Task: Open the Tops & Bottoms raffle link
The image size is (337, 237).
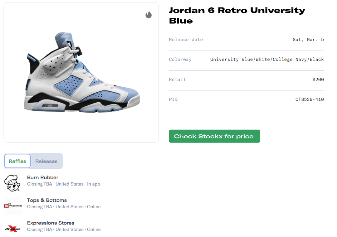Action: (47, 200)
